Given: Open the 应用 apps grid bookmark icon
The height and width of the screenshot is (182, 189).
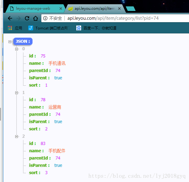Looking at the screenshot, I should [x=10, y=28].
